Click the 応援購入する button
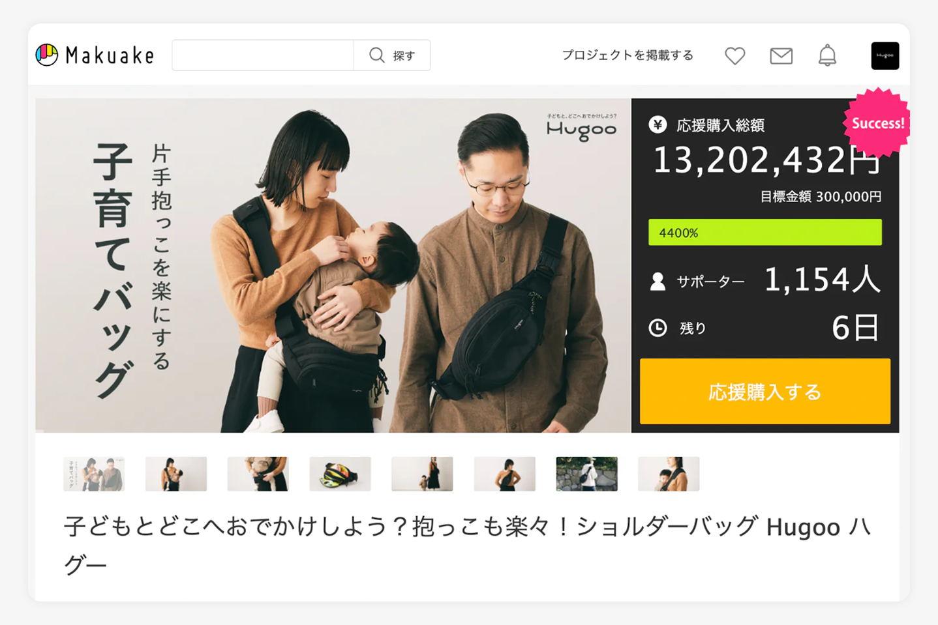This screenshot has height=625, width=938. click(765, 392)
